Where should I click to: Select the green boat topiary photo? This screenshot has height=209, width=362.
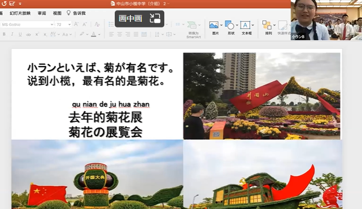click(263, 174)
